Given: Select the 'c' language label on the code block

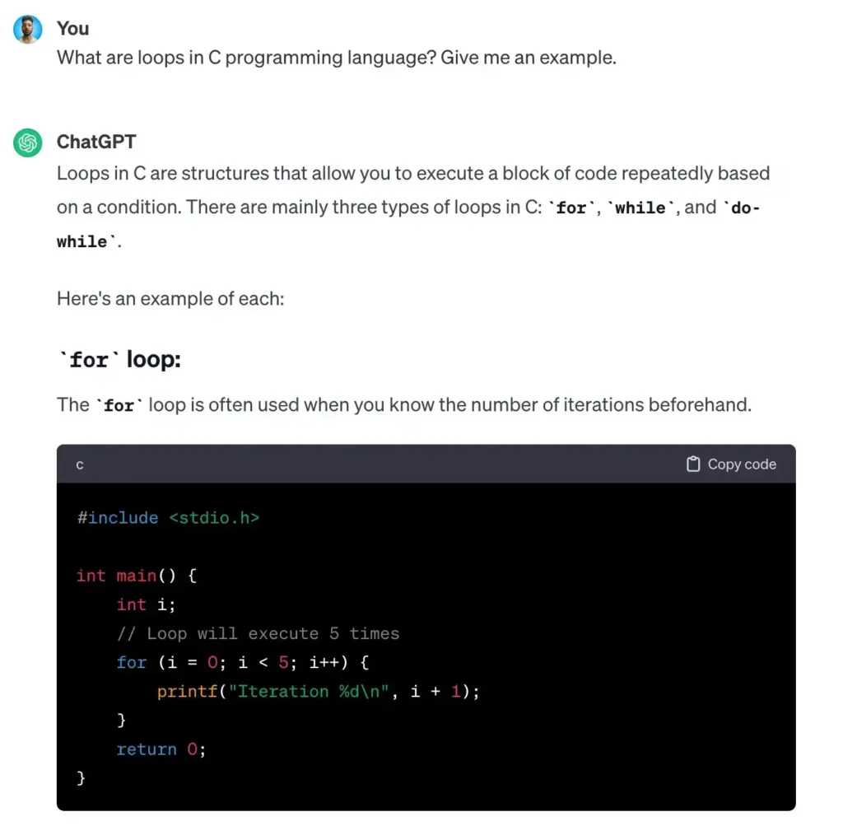Looking at the screenshot, I should 79,464.
